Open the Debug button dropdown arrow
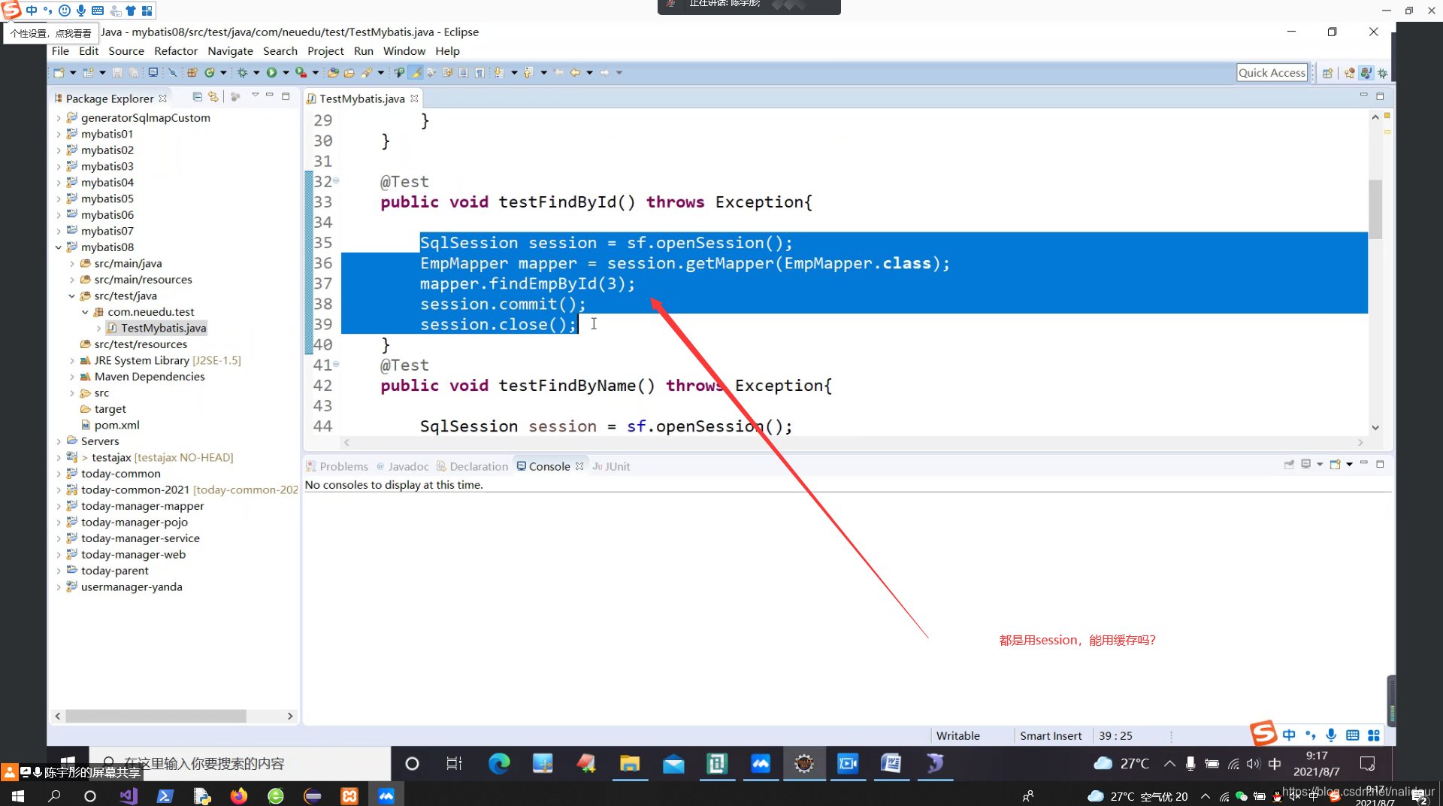This screenshot has height=806, width=1443. click(x=256, y=73)
